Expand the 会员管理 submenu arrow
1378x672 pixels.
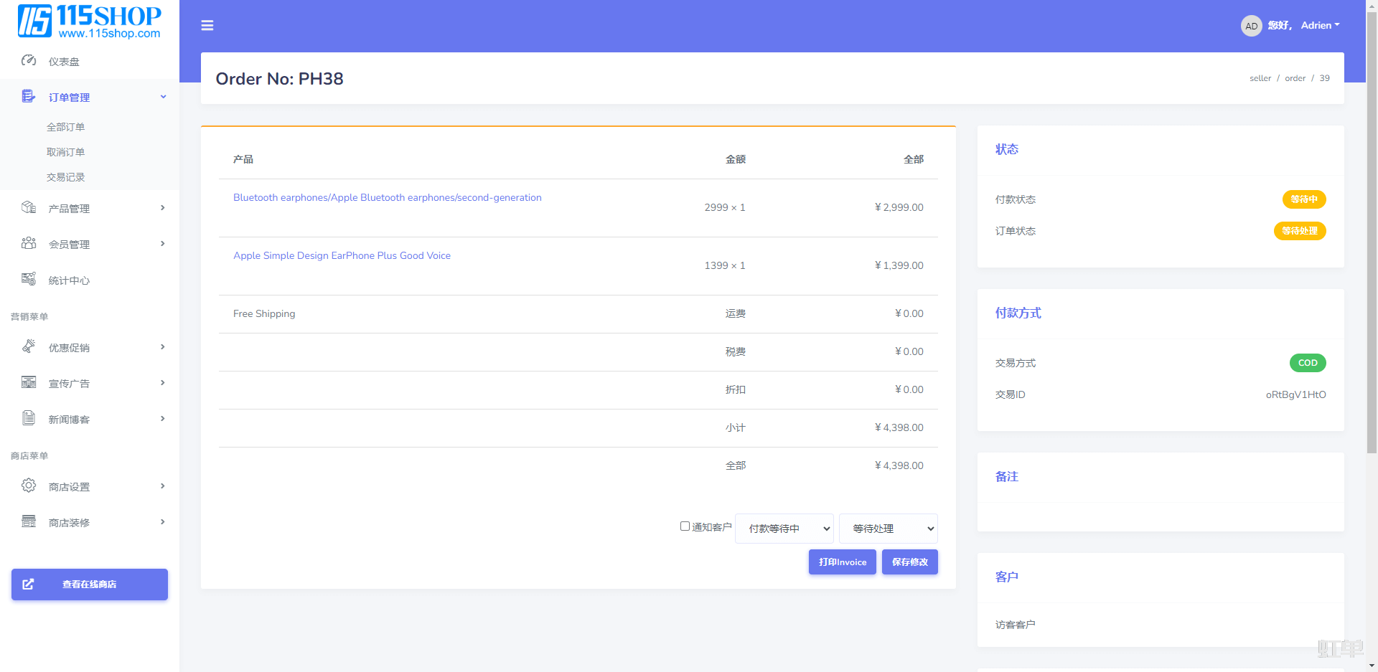pyautogui.click(x=163, y=244)
